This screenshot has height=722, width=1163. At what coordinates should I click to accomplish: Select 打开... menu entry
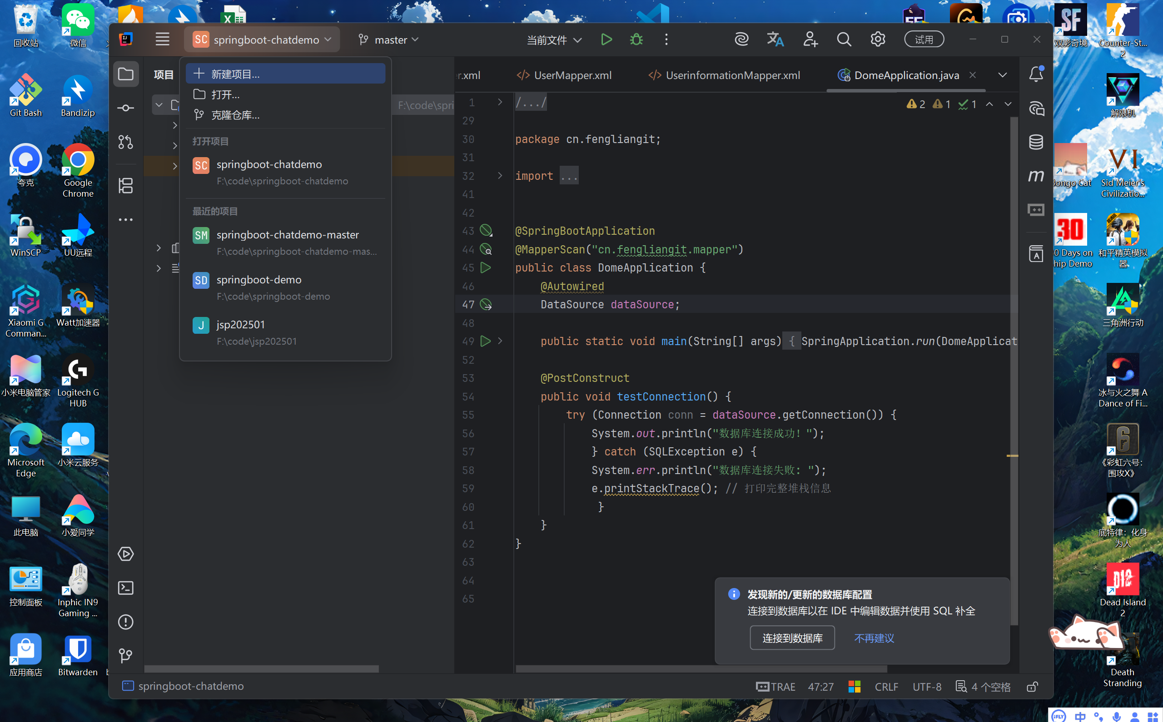285,94
